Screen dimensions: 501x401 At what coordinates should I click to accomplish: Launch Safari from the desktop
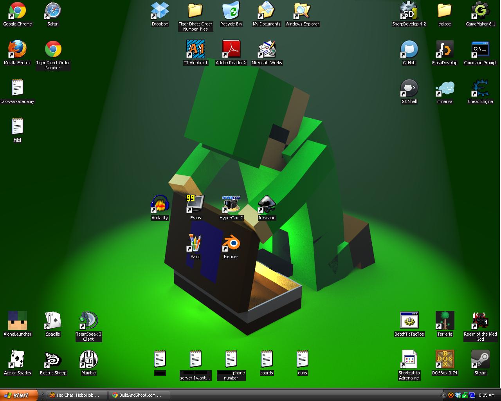[x=53, y=11]
